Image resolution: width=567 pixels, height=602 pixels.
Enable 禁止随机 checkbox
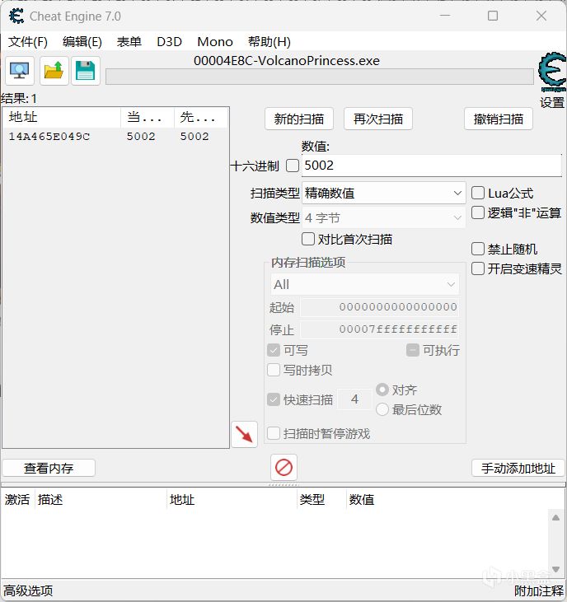(x=477, y=249)
